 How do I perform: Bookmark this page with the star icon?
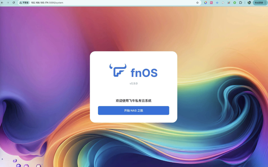point(197,3)
